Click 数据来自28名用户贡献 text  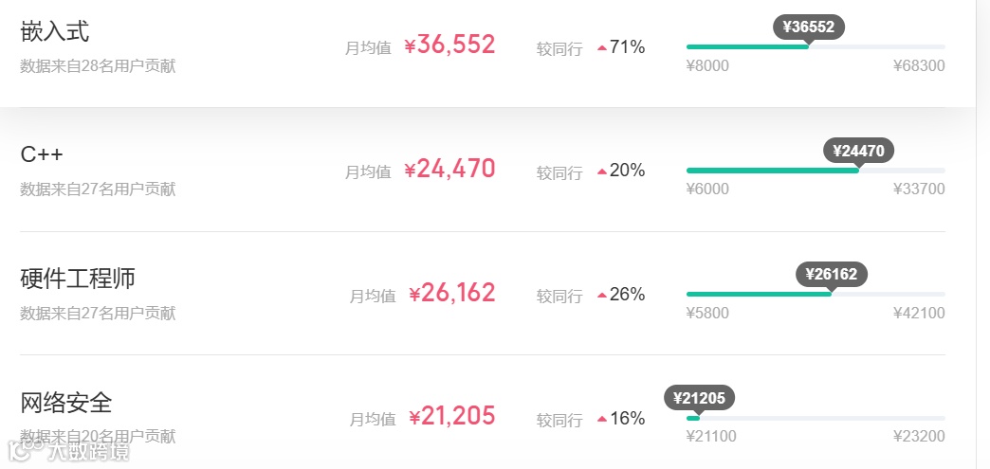point(98,66)
